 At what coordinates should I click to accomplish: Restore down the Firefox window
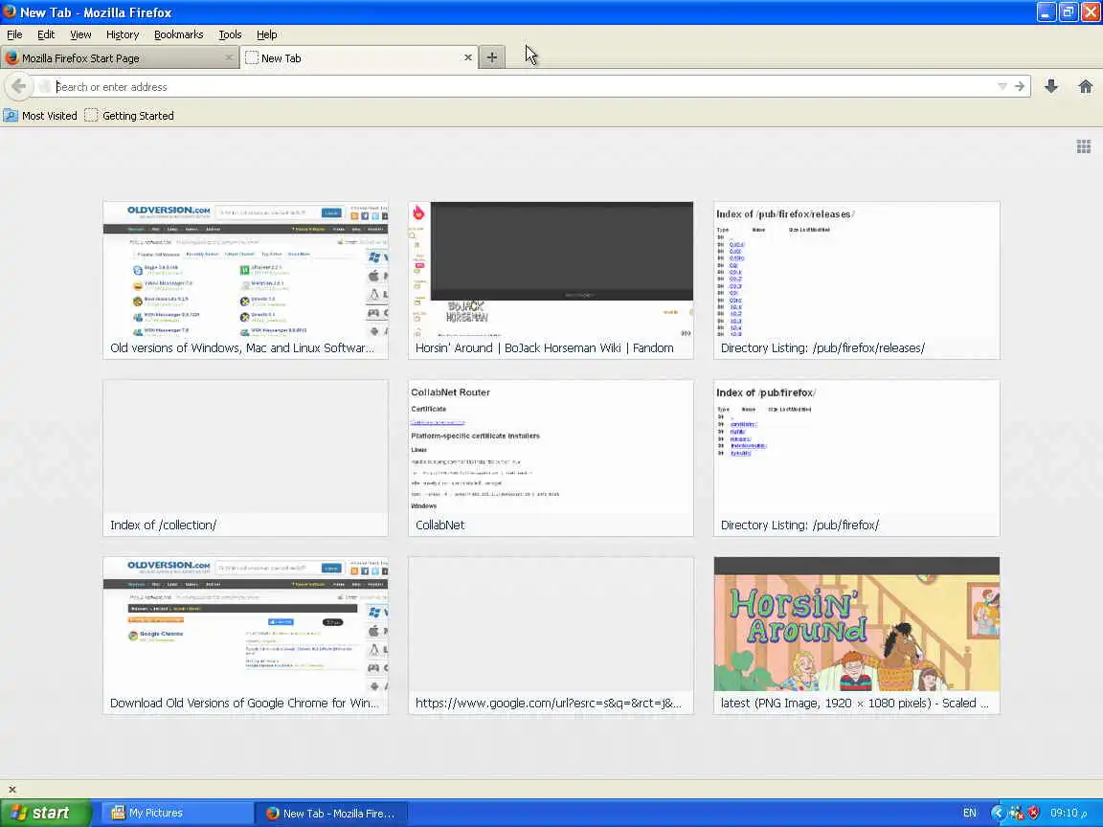coord(1069,11)
